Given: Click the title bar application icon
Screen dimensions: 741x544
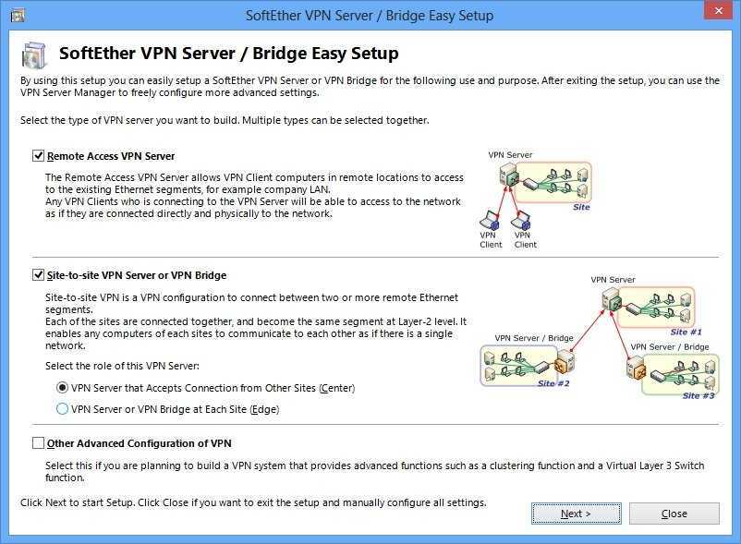Looking at the screenshot, I should tap(18, 16).
